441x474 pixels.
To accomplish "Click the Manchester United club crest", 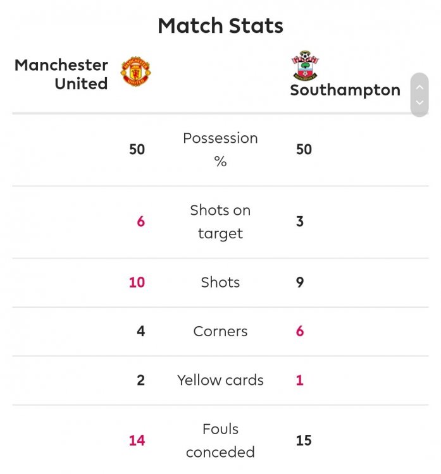I will click(135, 71).
